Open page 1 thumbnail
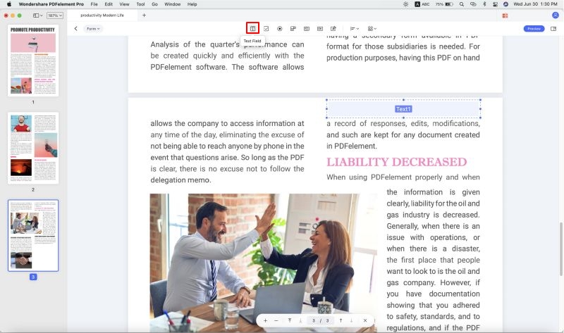Screen dimensions: 564x333 click(33, 61)
